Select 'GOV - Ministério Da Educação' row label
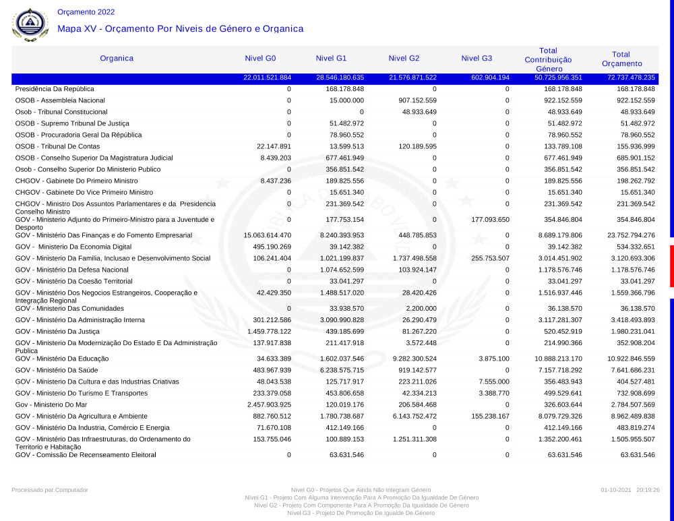The width and height of the screenshot is (674, 521). tap(62, 359)
